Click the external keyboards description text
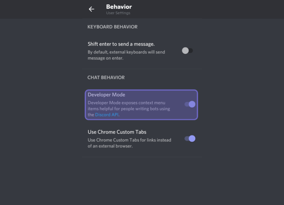The height and width of the screenshot is (205, 284). tap(126, 55)
